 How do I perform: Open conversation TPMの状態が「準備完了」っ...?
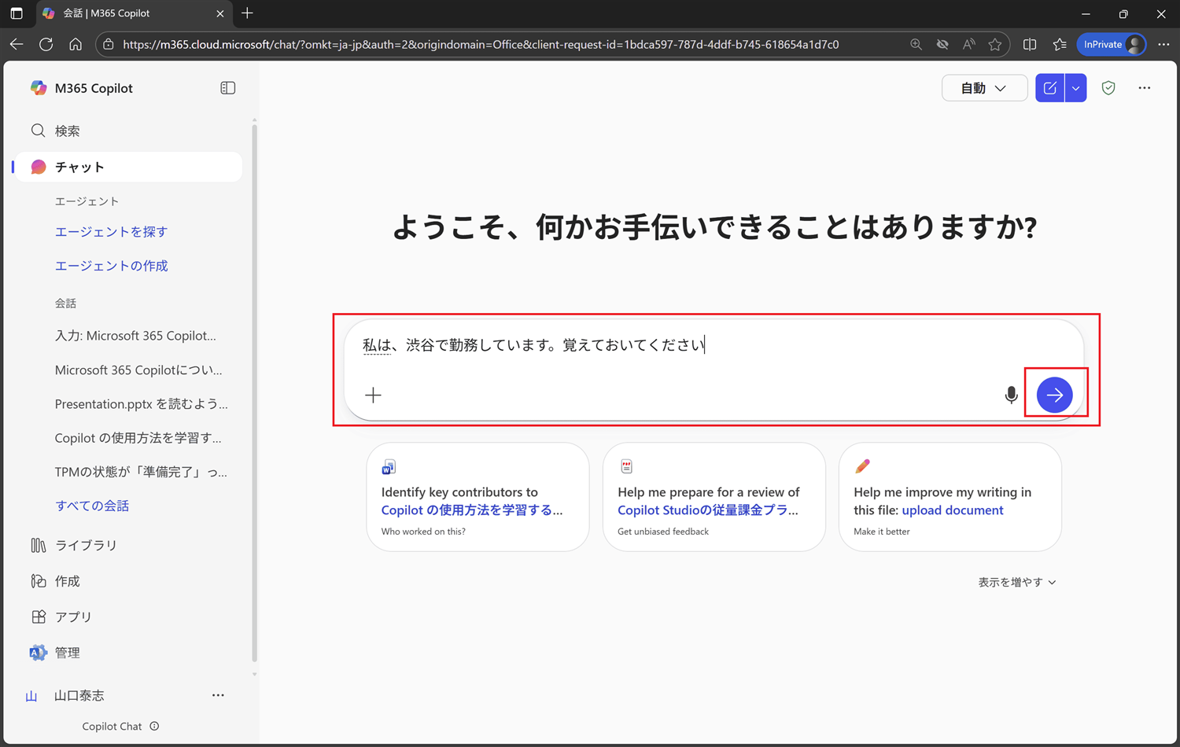coord(141,472)
